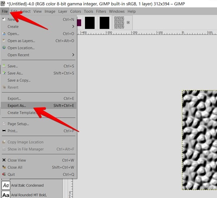
Task: Switch to the purple image tab
Action: (x=79, y=23)
